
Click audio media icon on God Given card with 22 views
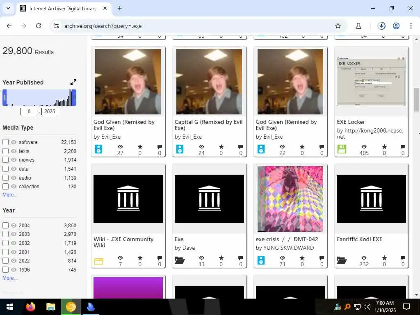261,149
